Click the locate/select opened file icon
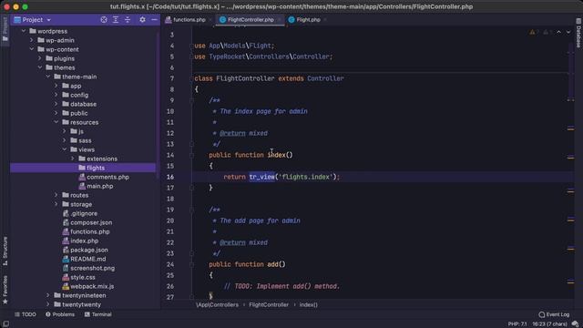 click(104, 20)
